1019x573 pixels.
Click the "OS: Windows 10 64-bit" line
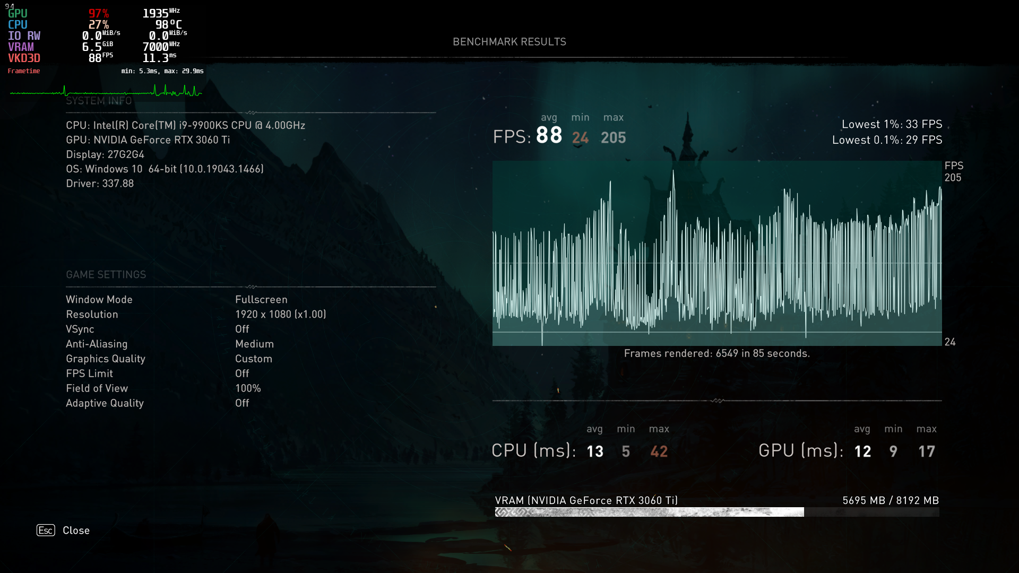click(x=165, y=169)
